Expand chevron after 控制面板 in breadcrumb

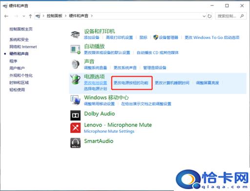tap(65, 16)
